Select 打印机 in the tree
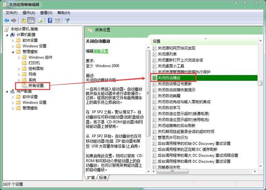Viewport: 266px width, 190px height. click(34, 63)
